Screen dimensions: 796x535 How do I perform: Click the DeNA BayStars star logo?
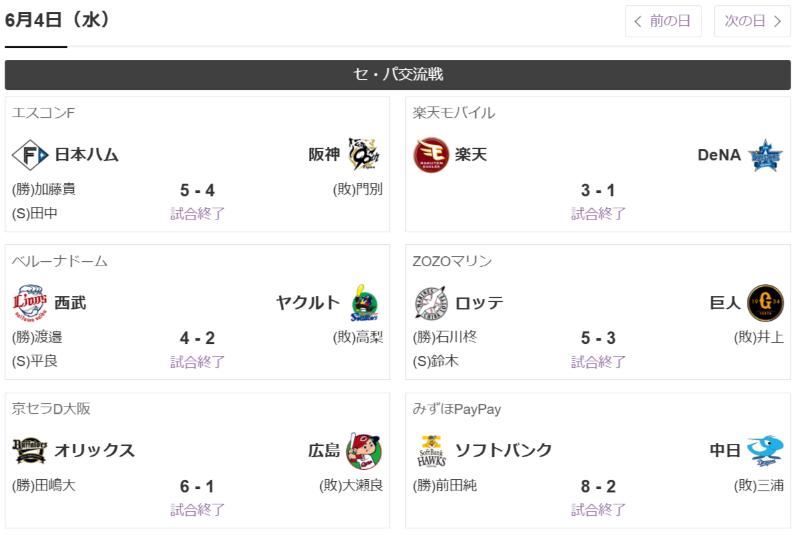tap(765, 155)
